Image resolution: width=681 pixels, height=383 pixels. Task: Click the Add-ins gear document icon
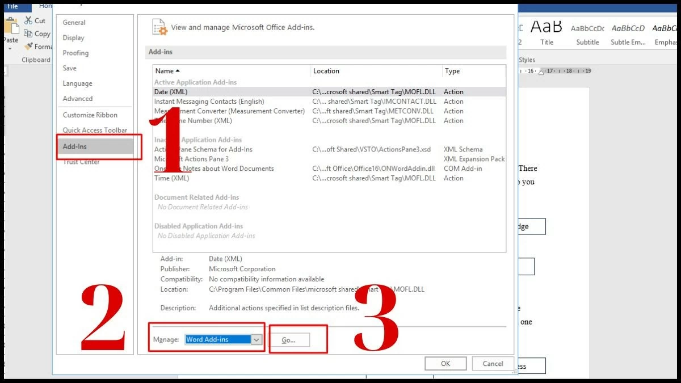click(x=159, y=27)
